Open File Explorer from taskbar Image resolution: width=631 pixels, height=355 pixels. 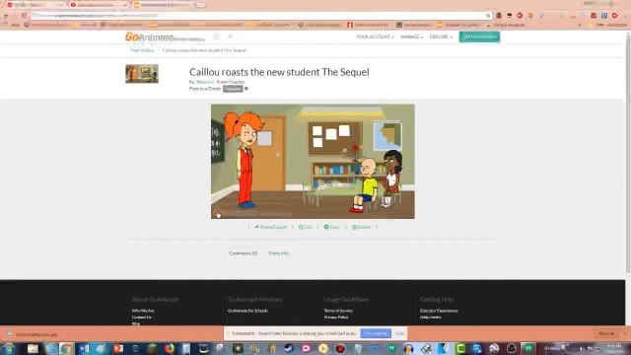point(33,348)
